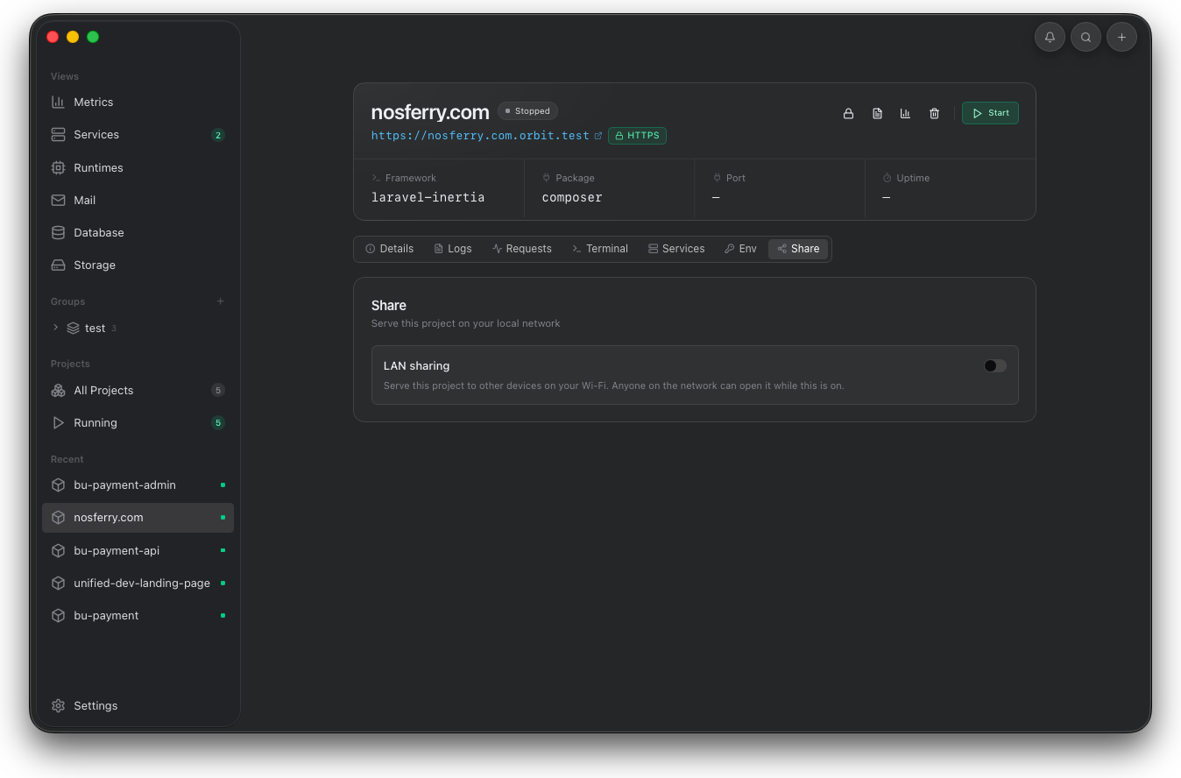Switch to the Terminal tab

600,249
